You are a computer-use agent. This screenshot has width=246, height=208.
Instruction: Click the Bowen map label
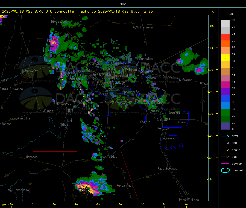(182, 122)
